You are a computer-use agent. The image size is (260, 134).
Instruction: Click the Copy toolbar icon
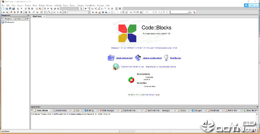coord(29,9)
